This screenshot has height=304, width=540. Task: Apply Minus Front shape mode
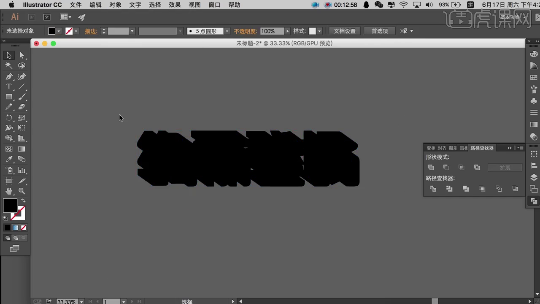446,168
